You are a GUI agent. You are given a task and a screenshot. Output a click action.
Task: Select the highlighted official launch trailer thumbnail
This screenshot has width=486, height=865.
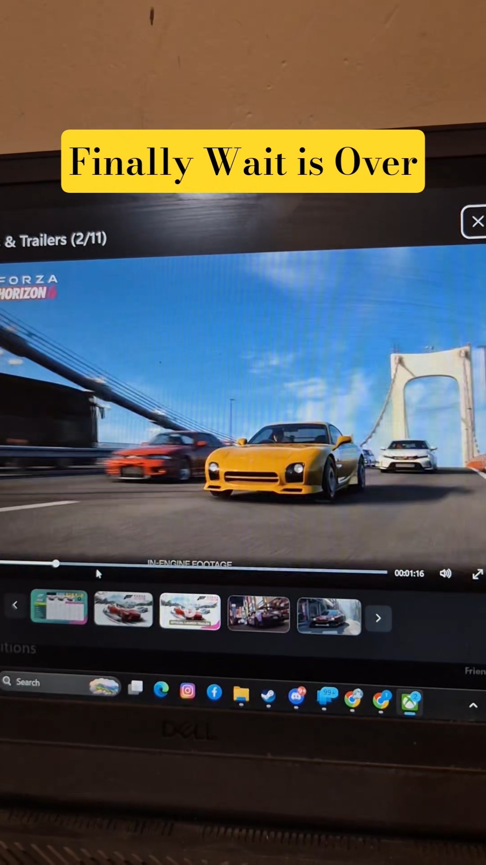click(x=190, y=611)
